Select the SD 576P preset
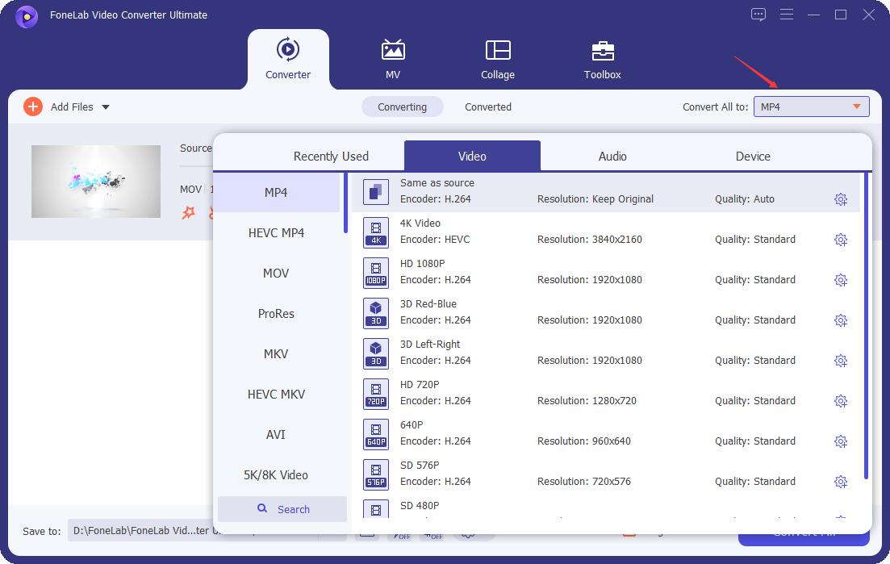Viewport: 890px width, 564px height. pyautogui.click(x=606, y=474)
